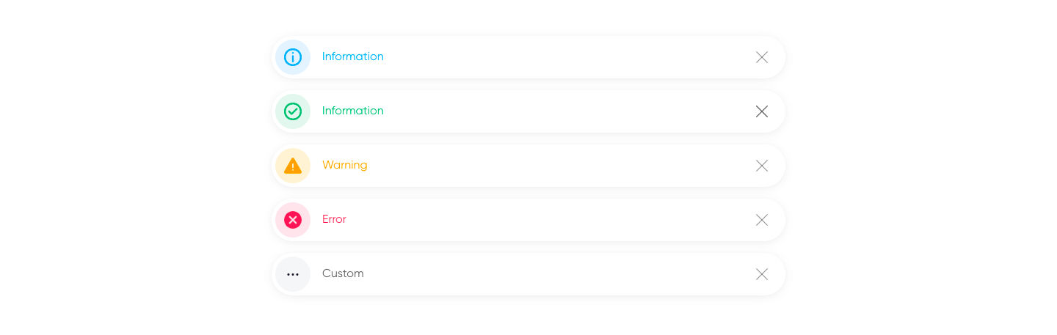Viewport: 1057px width, 335px height.
Task: Click empty middle area of Error toast
Action: click(x=558, y=220)
